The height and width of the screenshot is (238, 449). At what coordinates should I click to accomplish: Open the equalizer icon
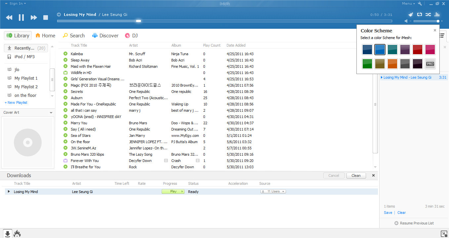(437, 15)
